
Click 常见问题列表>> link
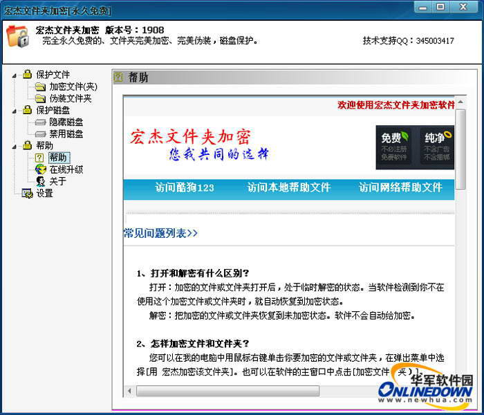[160, 233]
